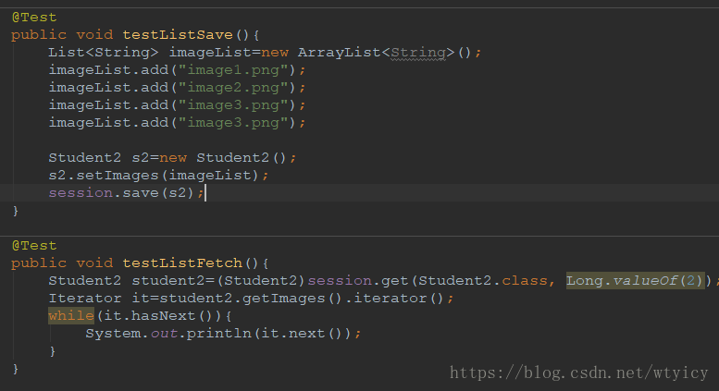Place cursor on imageList.add("image1.png") line
Image resolution: width=719 pixels, height=391 pixels.
[x=177, y=70]
